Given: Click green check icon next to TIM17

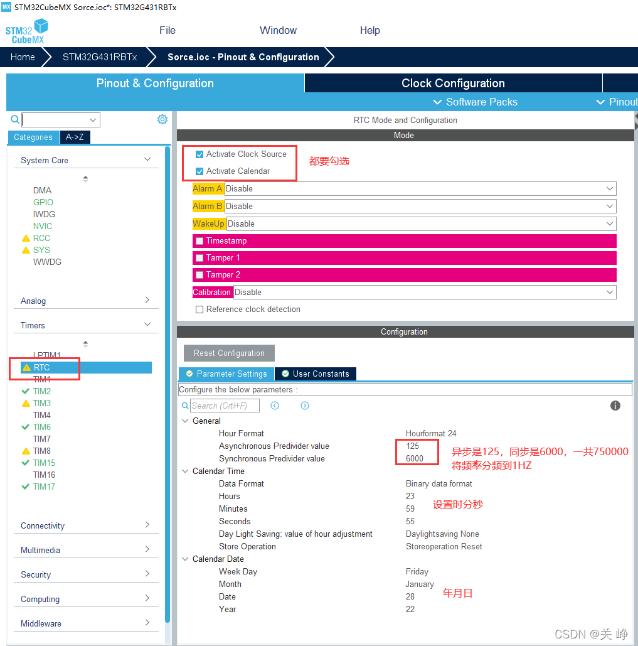Looking at the screenshot, I should [x=26, y=487].
